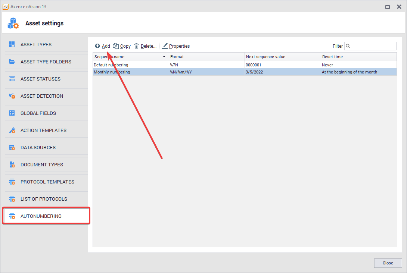Select the Default numbering row
Viewport: 407px width, 273px height.
pyautogui.click(x=131, y=65)
